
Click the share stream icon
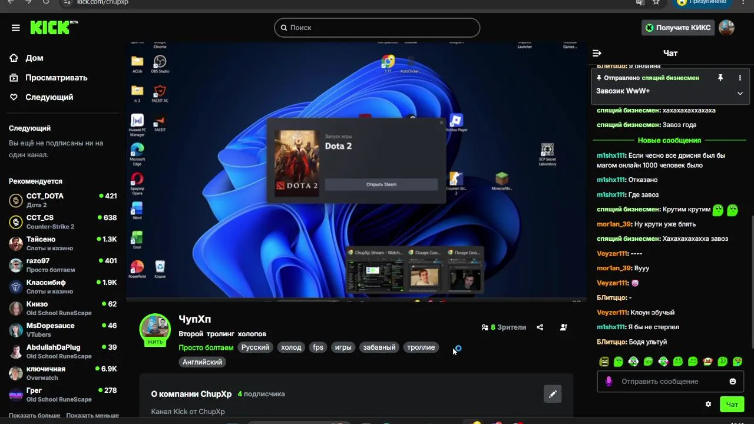[540, 327]
